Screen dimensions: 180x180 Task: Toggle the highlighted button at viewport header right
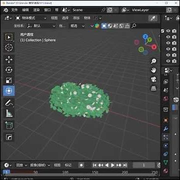point(153,18)
